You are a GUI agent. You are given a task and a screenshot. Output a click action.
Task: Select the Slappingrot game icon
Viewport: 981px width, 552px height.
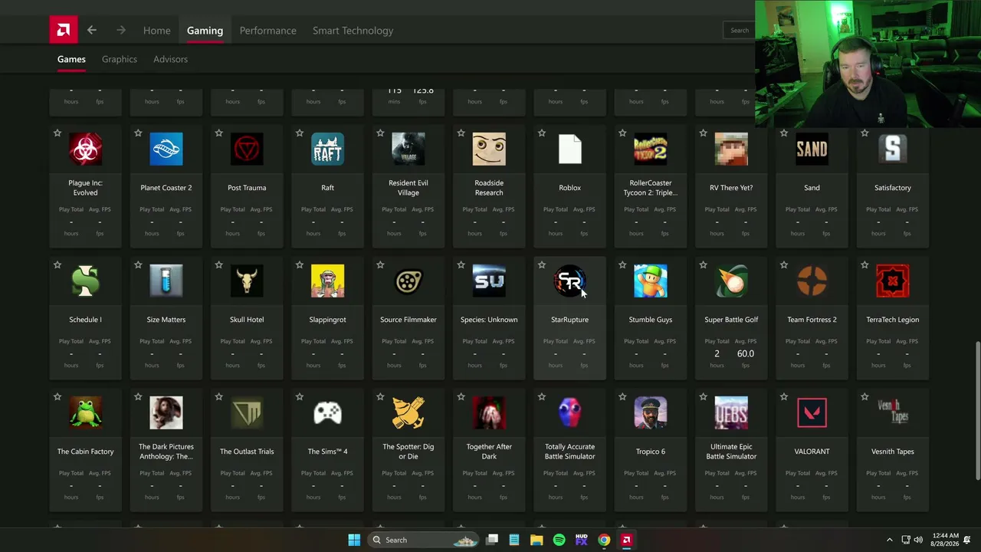[327, 281]
